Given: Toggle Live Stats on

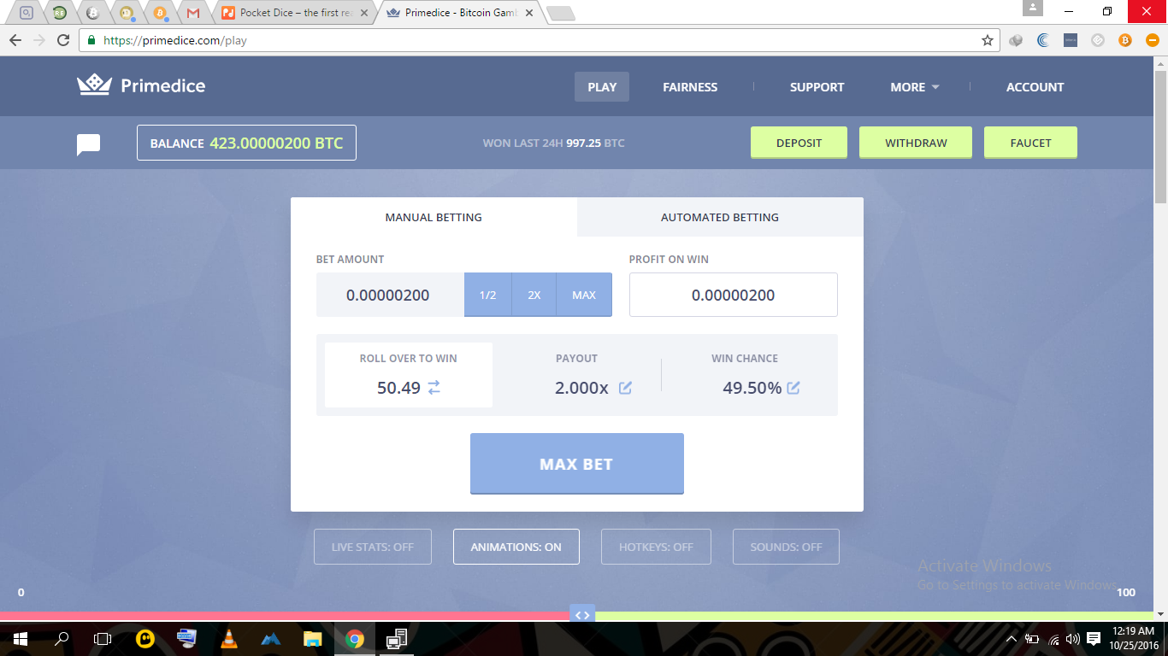Looking at the screenshot, I should click(373, 547).
